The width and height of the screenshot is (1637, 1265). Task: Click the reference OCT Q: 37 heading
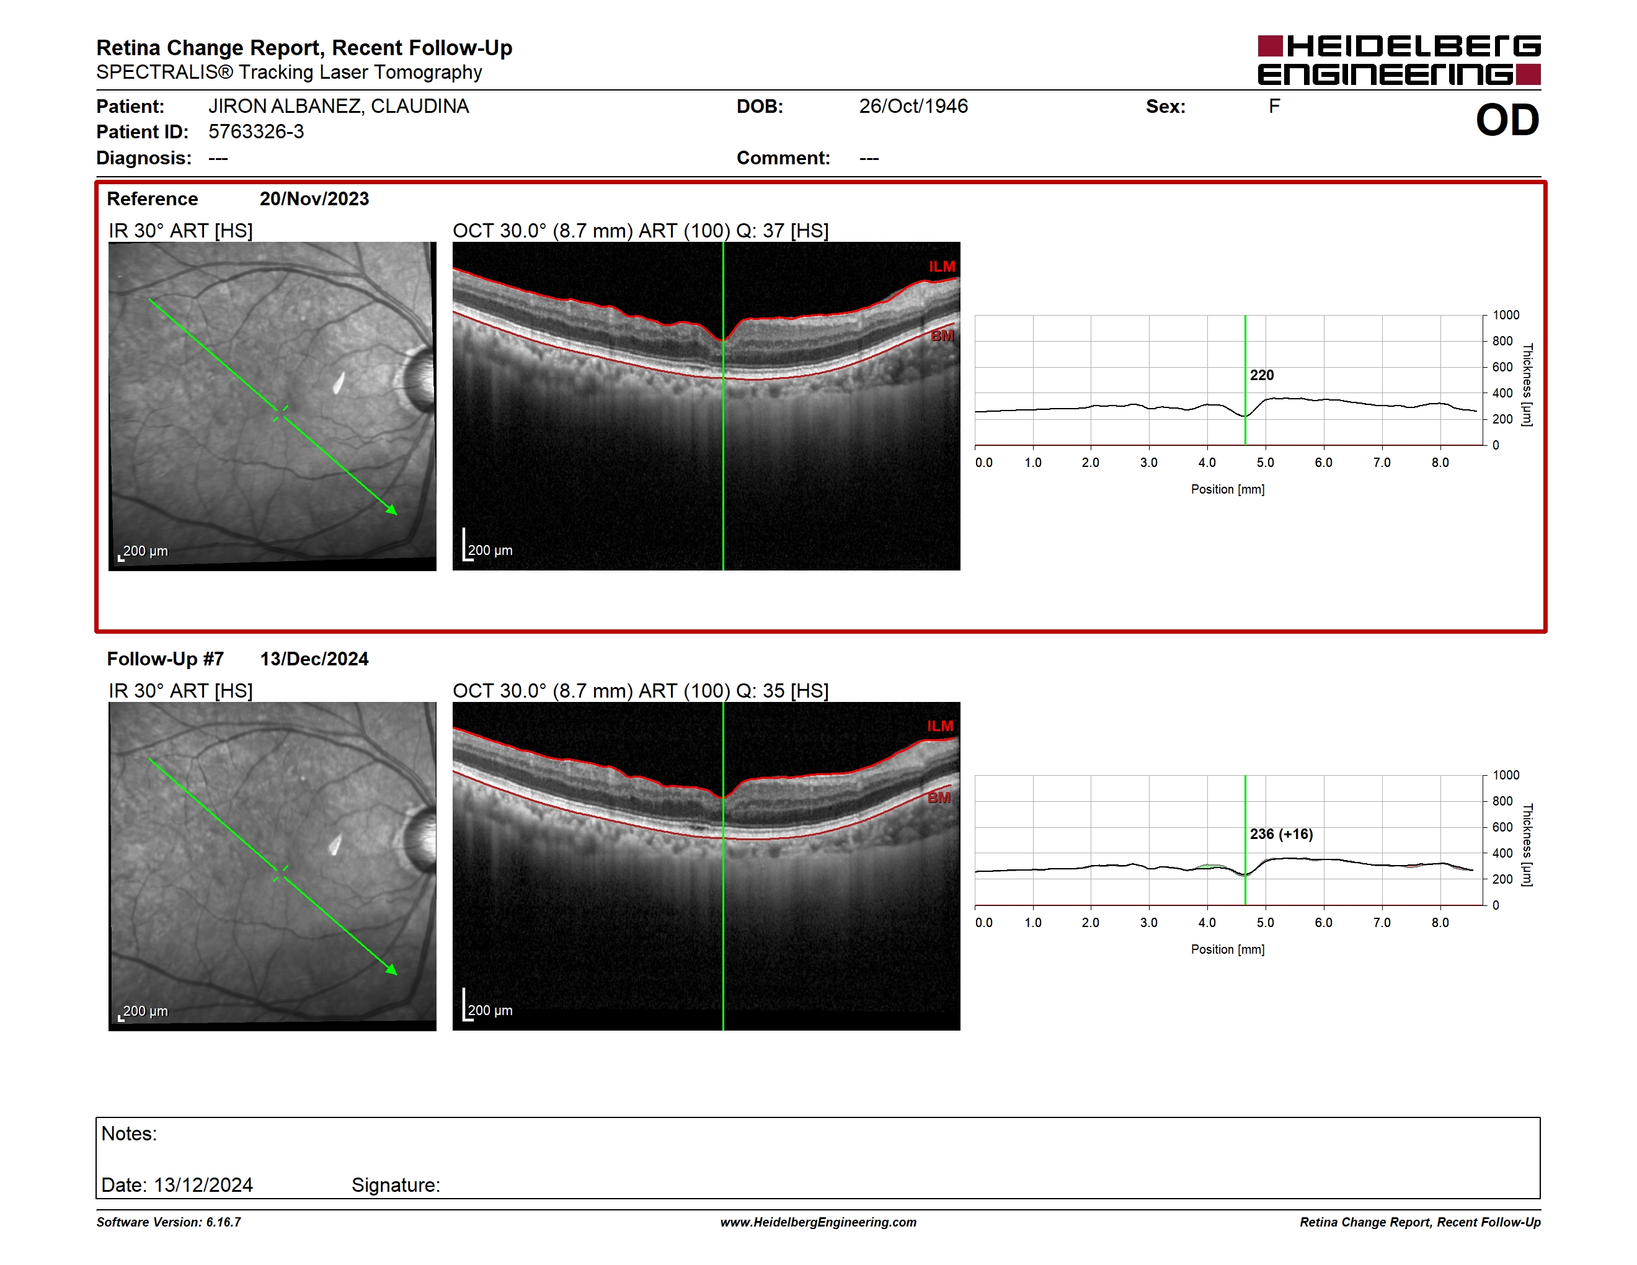click(641, 230)
